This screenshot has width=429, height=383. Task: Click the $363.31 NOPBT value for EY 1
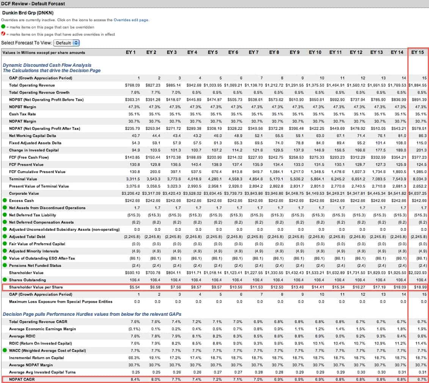(x=132, y=100)
